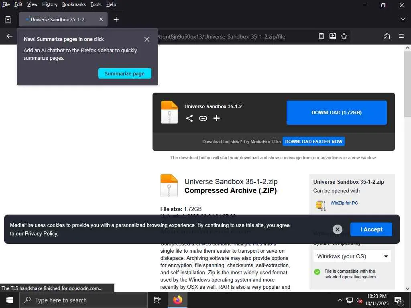Toggle reader view icon in address bar
Image resolution: width=411 pixels, height=308 pixels.
(321, 36)
